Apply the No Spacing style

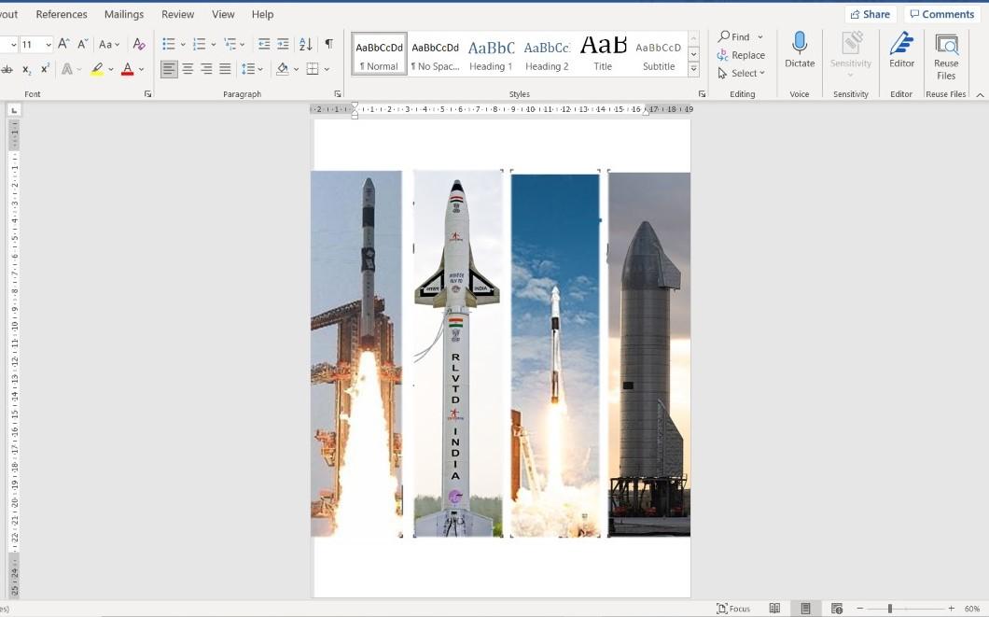(x=435, y=55)
